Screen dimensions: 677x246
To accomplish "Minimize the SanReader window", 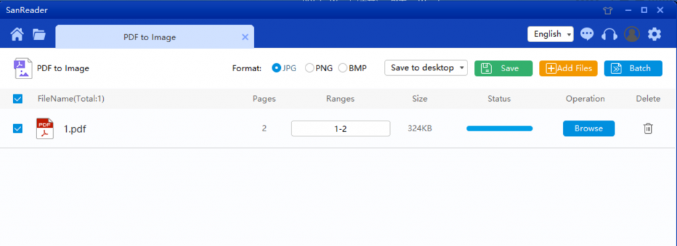I will [x=628, y=11].
